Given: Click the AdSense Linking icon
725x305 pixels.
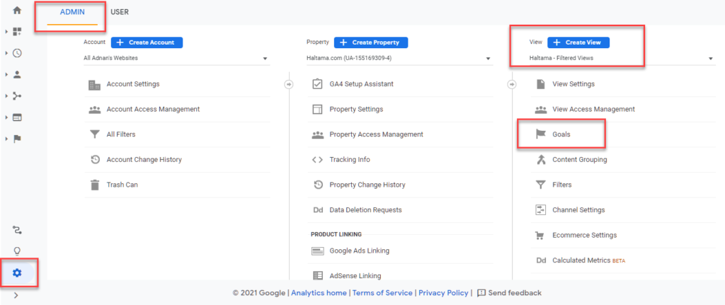Looking at the screenshot, I should [317, 276].
